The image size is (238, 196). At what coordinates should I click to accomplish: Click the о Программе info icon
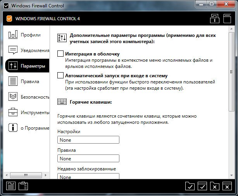click(x=13, y=128)
